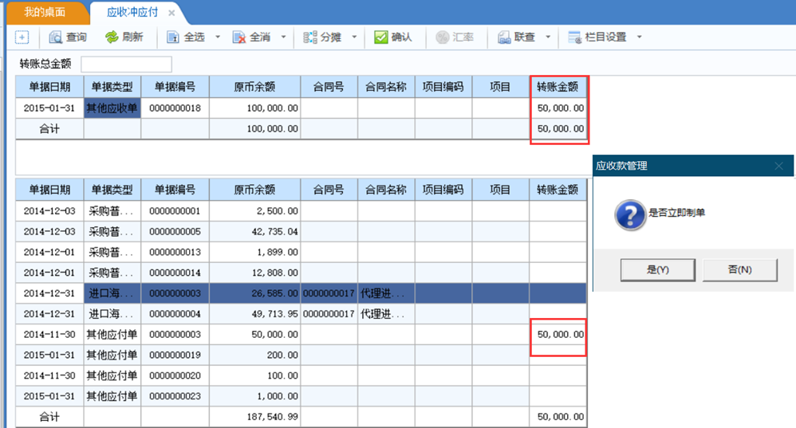Image resolution: width=796 pixels, height=428 pixels.
Task: Click the 联查 linked query icon
Action: [x=503, y=37]
